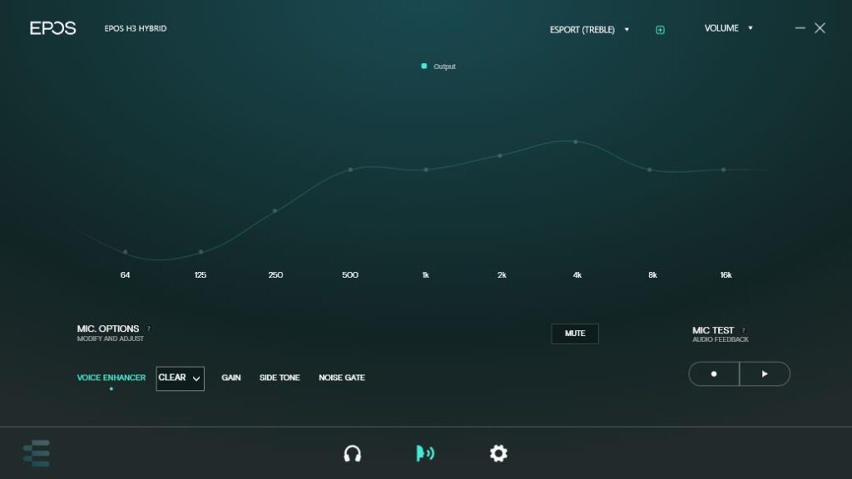852x479 pixels.
Task: Mute the microphone
Action: point(575,333)
